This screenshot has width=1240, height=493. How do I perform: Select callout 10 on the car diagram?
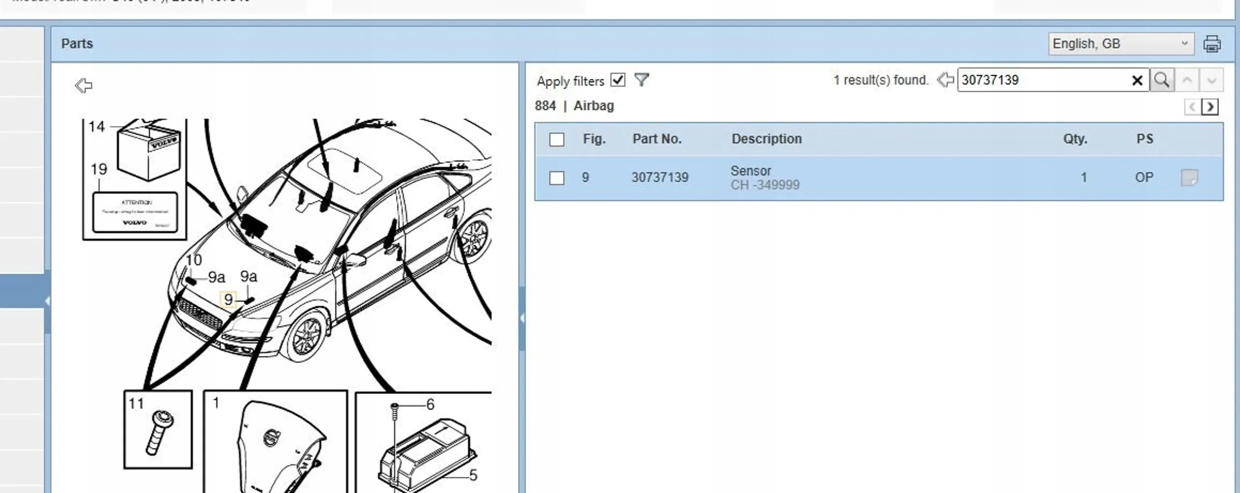point(194,260)
